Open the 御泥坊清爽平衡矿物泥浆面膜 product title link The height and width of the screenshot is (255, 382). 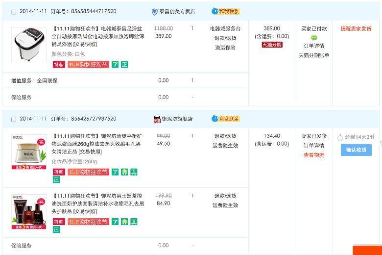(96, 144)
